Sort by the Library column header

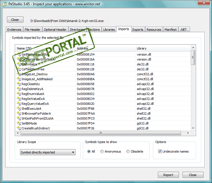tap(163, 48)
